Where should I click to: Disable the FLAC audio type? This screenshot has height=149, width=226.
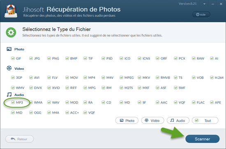click(x=194, y=102)
